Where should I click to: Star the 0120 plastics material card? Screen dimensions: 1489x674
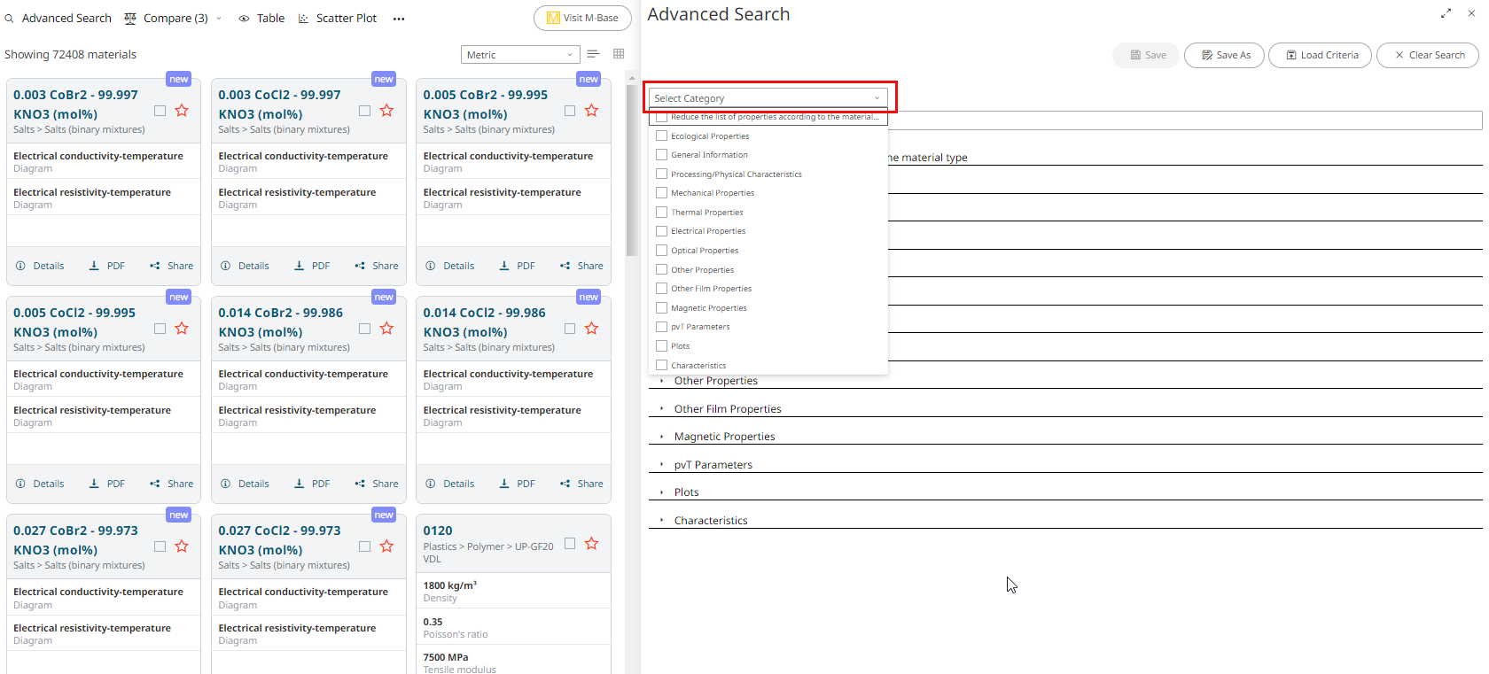(x=591, y=544)
